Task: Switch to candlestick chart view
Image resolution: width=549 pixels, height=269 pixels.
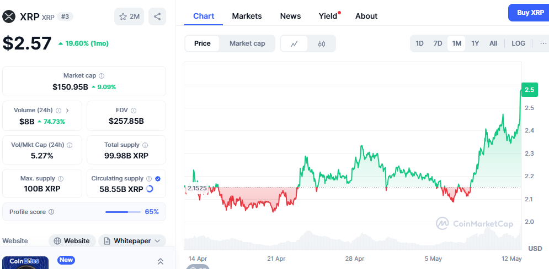Action: coord(322,43)
